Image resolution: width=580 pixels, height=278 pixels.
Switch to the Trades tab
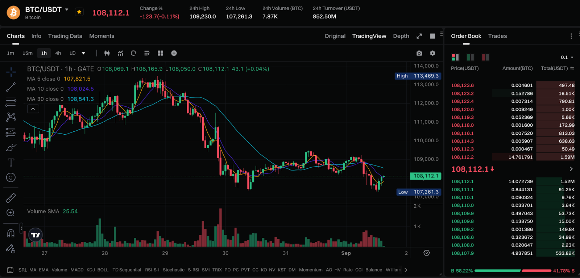497,36
